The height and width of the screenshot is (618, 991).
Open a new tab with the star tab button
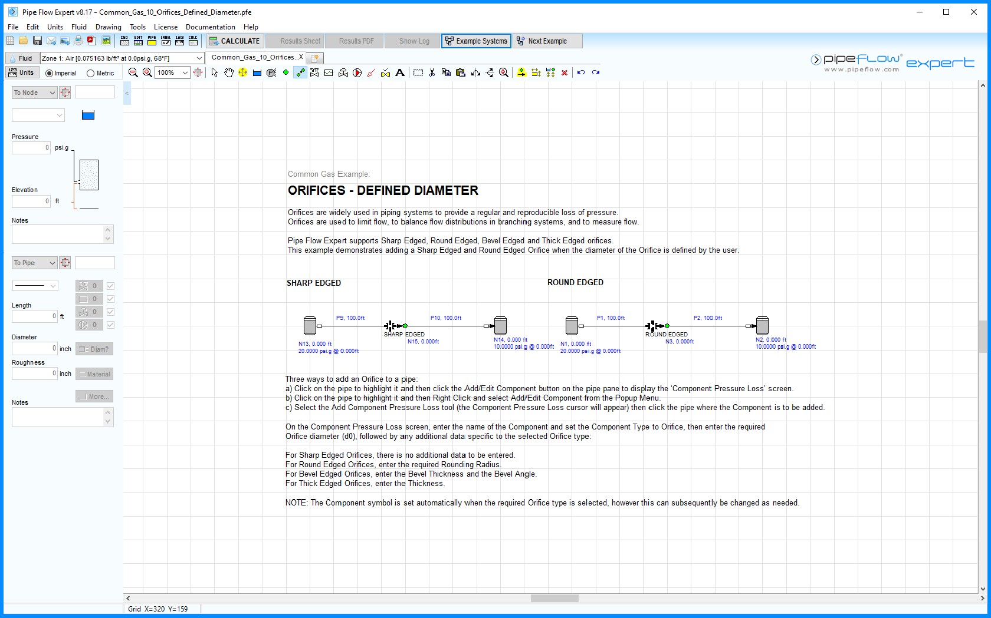(315, 58)
